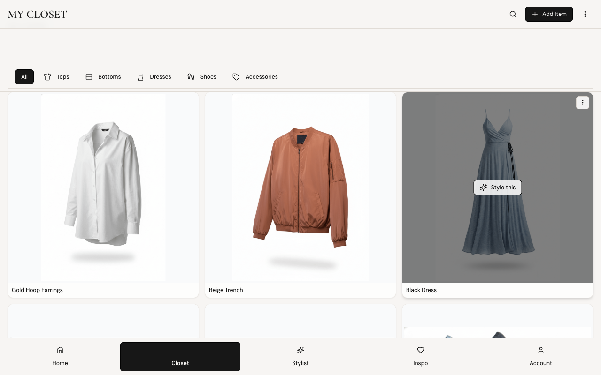Viewport: 601px width, 375px height.
Task: Click the Gold Hoop Earrings label
Action: [37, 290]
